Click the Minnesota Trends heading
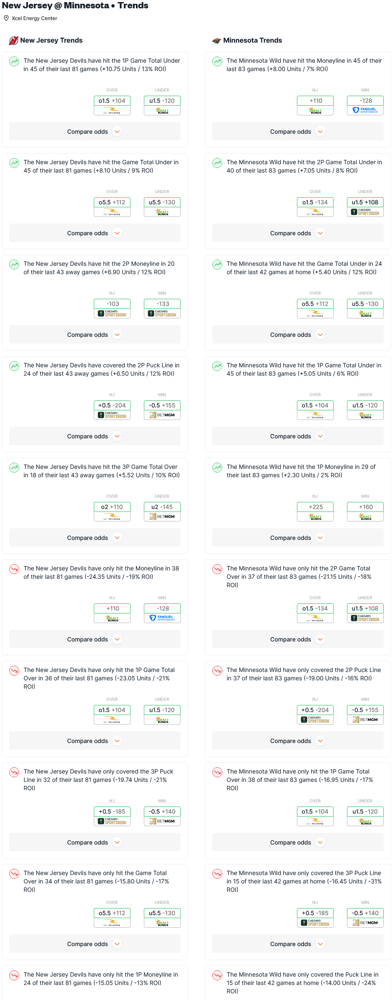 253,41
